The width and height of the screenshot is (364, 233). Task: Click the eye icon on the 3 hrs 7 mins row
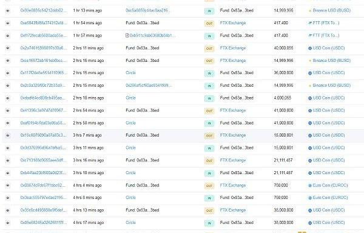tap(8, 135)
